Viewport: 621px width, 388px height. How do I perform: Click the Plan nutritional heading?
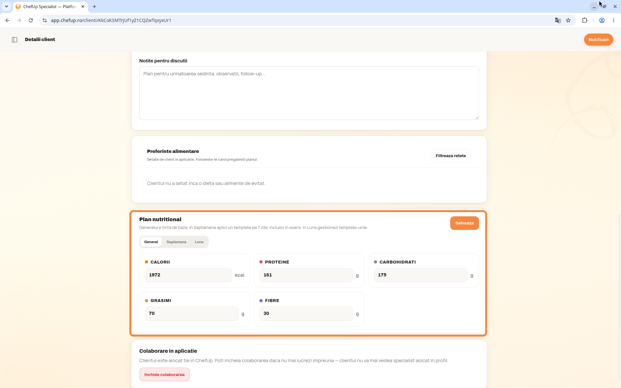[x=160, y=219]
